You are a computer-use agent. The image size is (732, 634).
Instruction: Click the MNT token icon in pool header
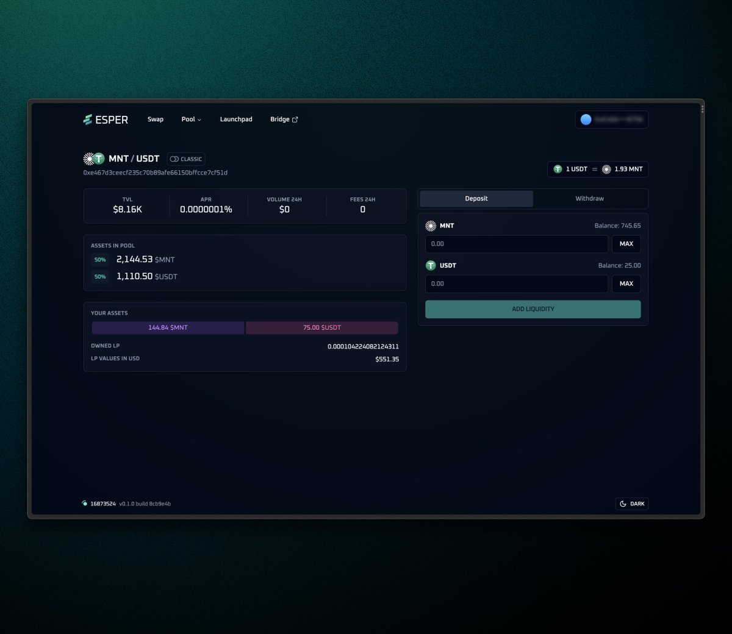click(x=88, y=158)
